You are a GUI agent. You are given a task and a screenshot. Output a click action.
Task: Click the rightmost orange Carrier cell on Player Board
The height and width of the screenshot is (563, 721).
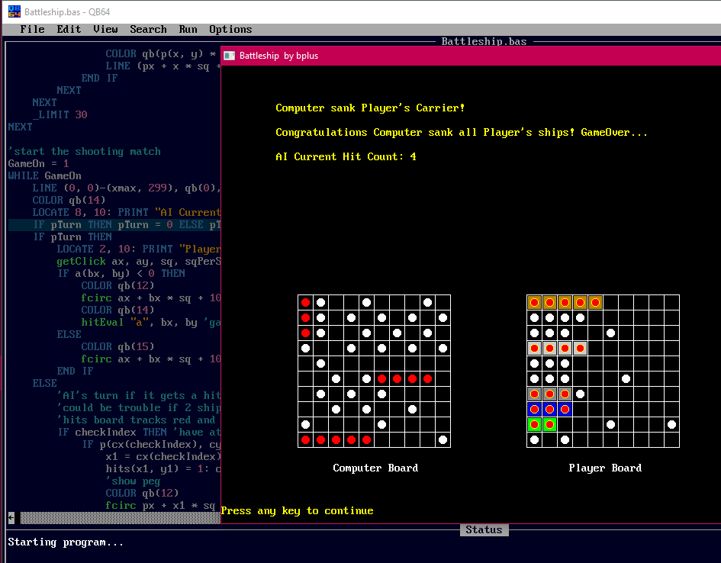595,302
